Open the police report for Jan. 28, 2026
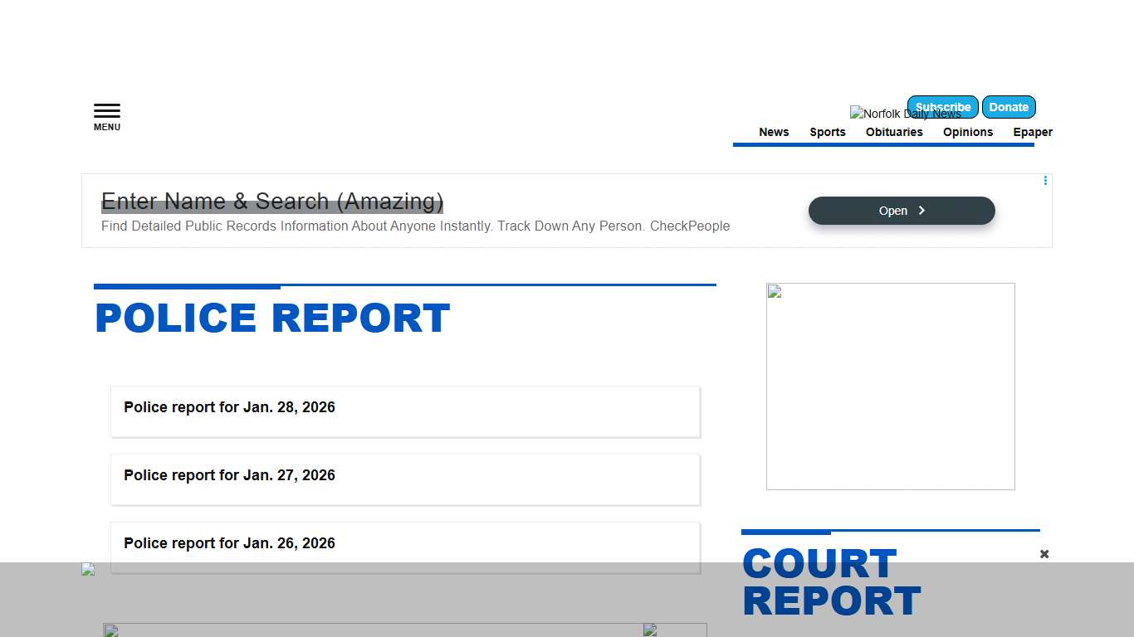The height and width of the screenshot is (637, 1134). coord(229,407)
